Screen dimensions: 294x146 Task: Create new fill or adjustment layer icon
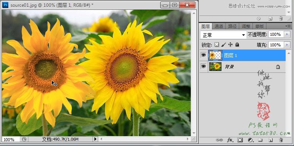[250, 140]
